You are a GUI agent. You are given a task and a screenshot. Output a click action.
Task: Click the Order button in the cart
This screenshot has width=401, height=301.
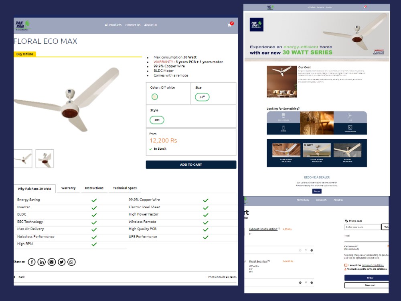(x=367, y=278)
